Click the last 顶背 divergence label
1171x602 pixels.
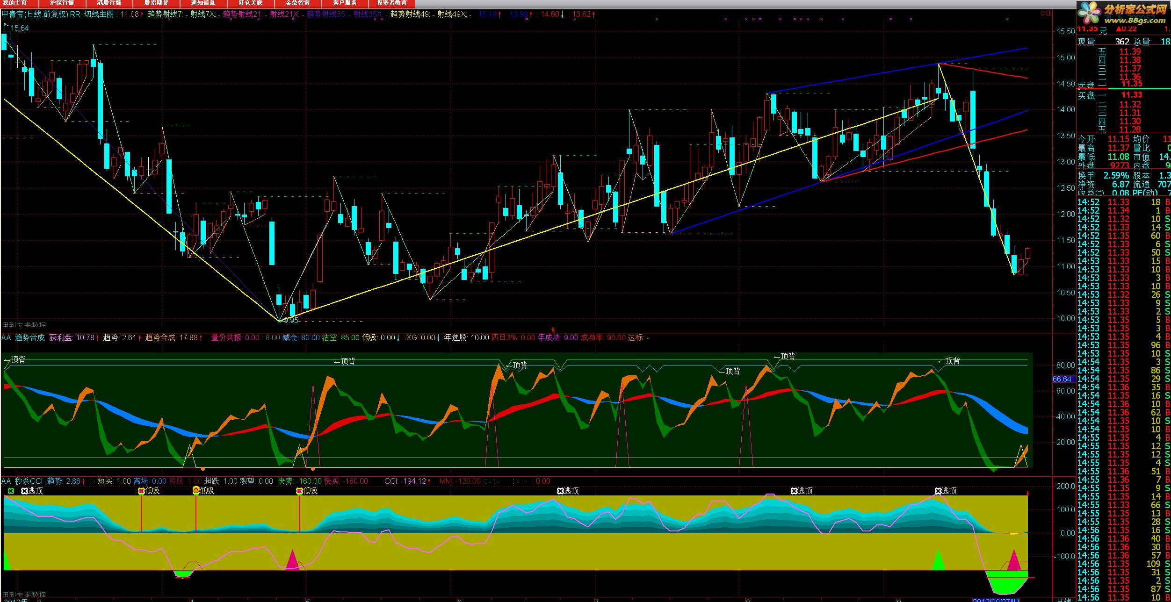pos(949,361)
